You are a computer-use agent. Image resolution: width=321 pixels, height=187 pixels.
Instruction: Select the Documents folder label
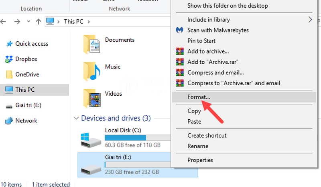120,40
